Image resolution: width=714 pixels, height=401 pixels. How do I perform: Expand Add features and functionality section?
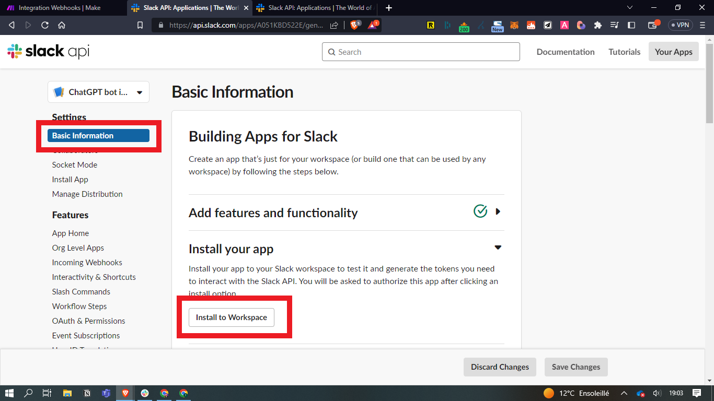[498, 211]
